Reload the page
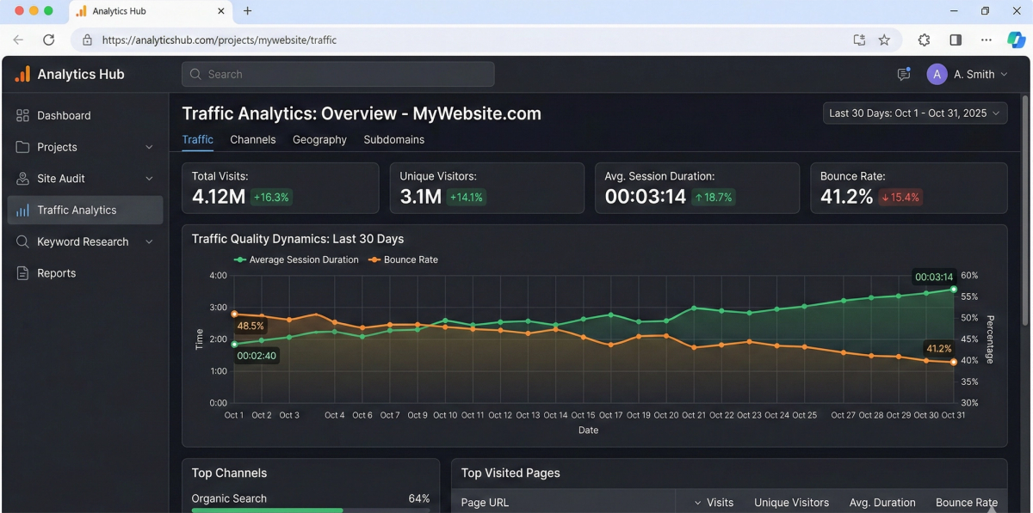The image size is (1033, 513). [x=49, y=40]
